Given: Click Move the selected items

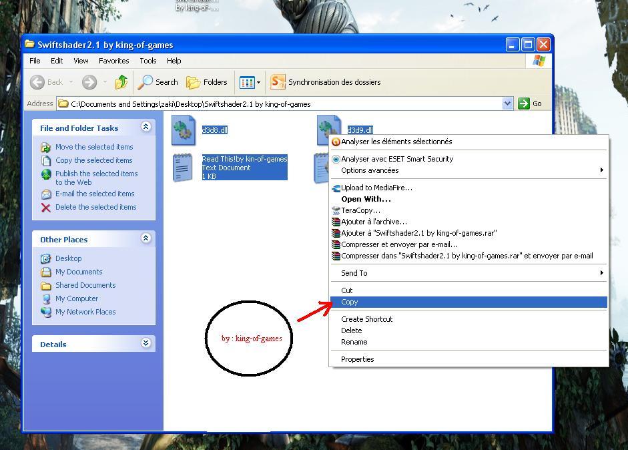Looking at the screenshot, I should click(x=94, y=147).
